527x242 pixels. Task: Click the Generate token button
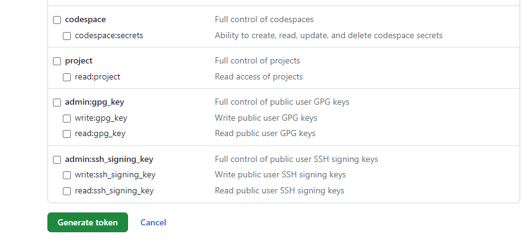(87, 222)
